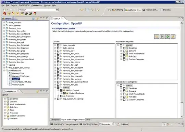Screen dimensions: 185x132
Task: Select OpenUPBasic_with_tlog configuration
Action: (x=22, y=82)
